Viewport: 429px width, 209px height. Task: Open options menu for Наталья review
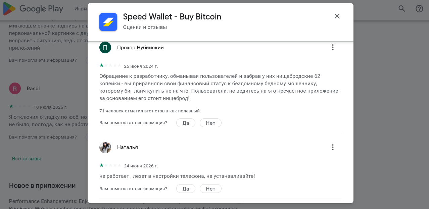click(333, 147)
